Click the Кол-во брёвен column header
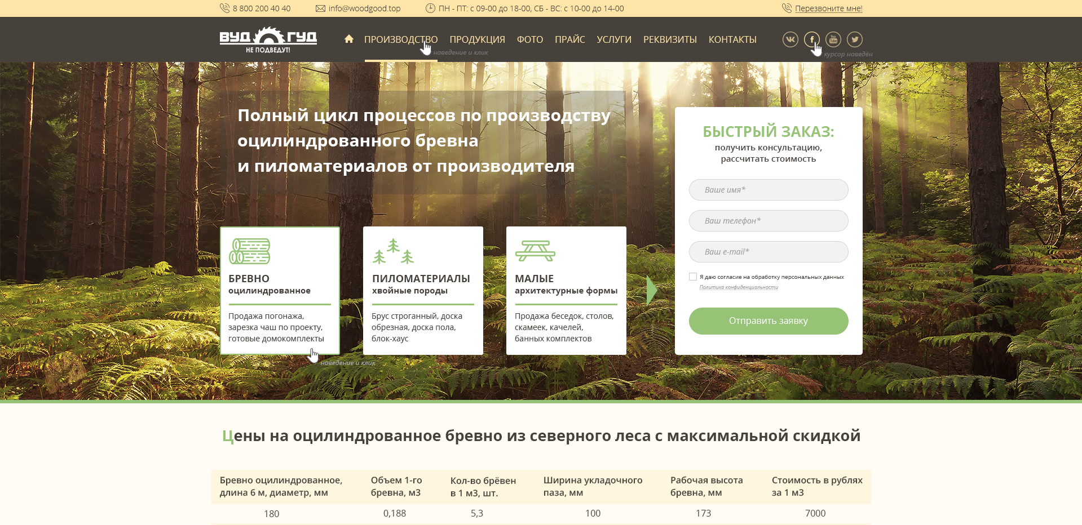Screen dimensions: 1082x525 483,487
